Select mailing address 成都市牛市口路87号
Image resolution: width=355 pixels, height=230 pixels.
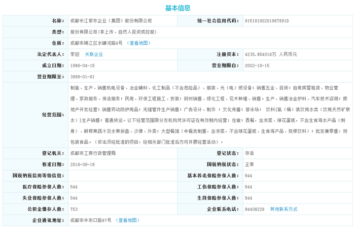pos(91,220)
